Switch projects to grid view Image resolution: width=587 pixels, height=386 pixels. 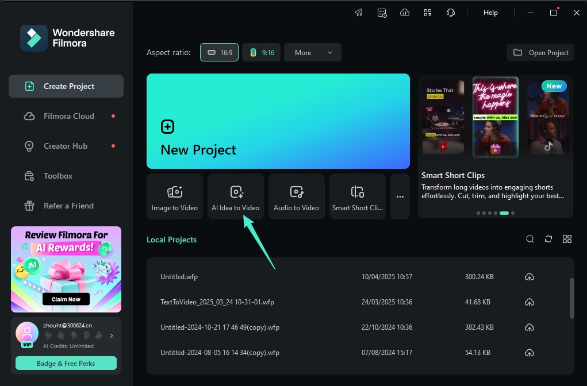(x=567, y=239)
